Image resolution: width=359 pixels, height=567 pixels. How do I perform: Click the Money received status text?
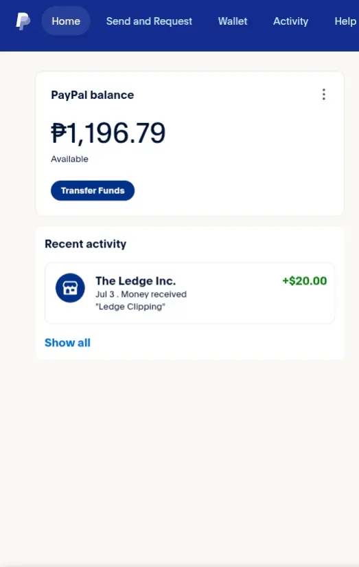pos(154,294)
